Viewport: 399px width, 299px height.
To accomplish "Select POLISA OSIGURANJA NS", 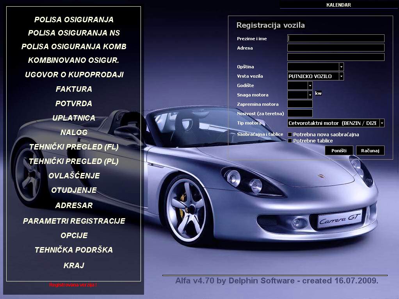I will 74,33.
